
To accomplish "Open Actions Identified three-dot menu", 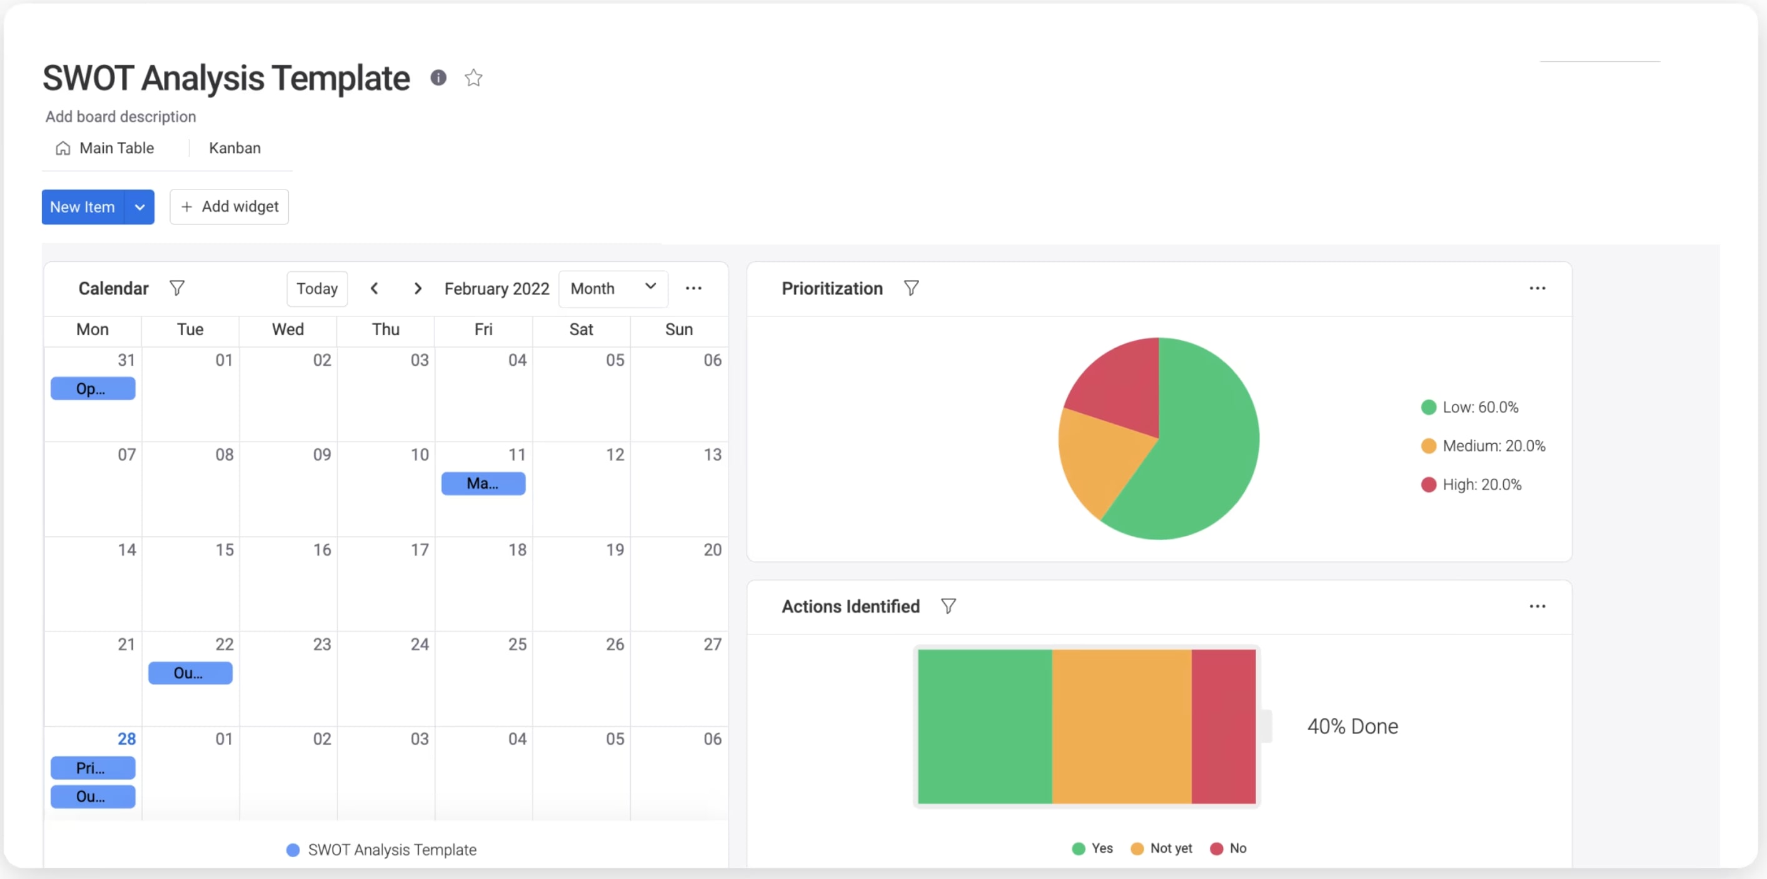I will pos(1537,606).
